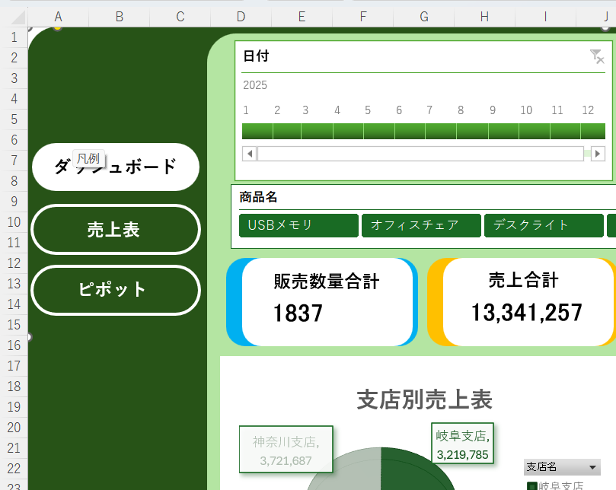
Task: Toggle the デスクライト slicer item
Action: pos(544,225)
